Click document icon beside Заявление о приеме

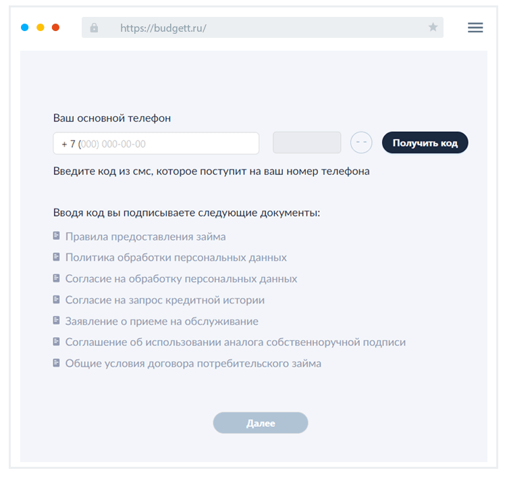57,321
